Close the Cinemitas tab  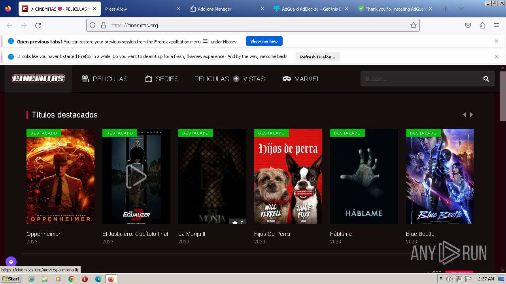[x=94, y=9]
